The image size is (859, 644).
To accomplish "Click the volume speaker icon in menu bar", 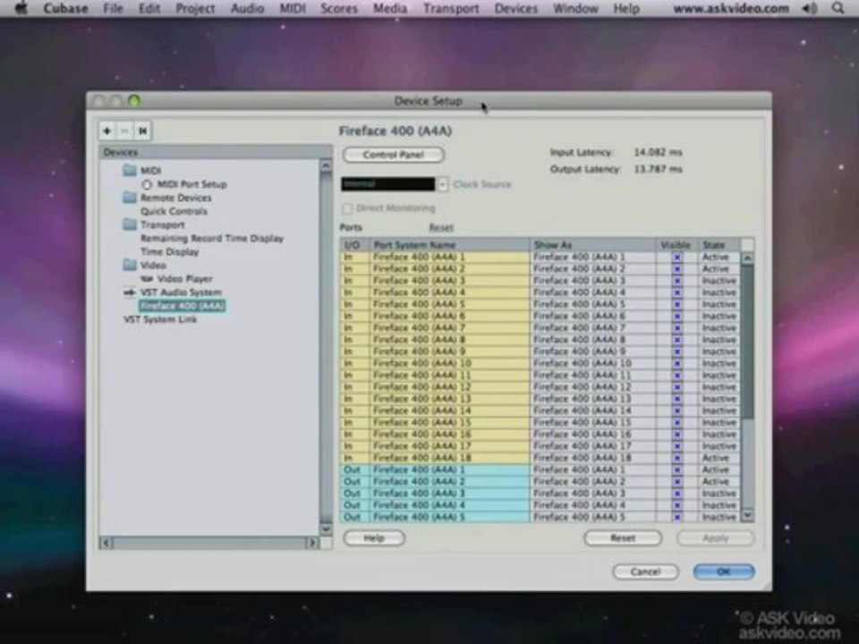I will point(809,8).
